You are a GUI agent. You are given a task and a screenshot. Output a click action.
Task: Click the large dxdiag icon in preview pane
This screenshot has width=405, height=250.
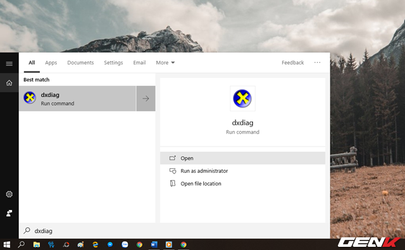[242, 98]
